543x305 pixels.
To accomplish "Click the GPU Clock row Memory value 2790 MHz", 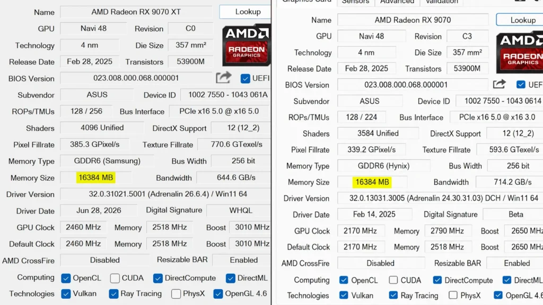I will point(448,231).
